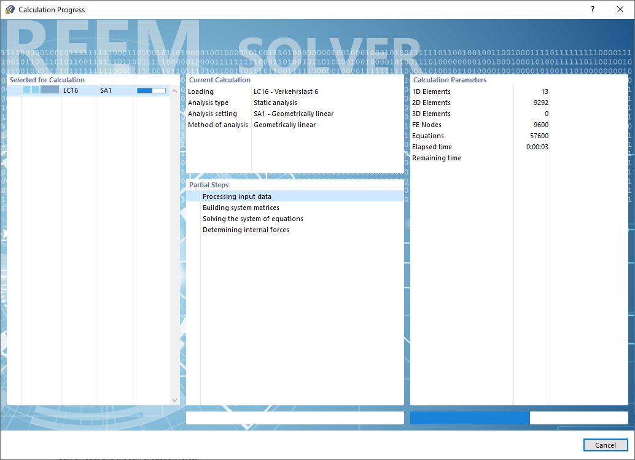Click SA1 - Geometrically linear analysis setting
The image size is (635, 460).
pos(294,114)
